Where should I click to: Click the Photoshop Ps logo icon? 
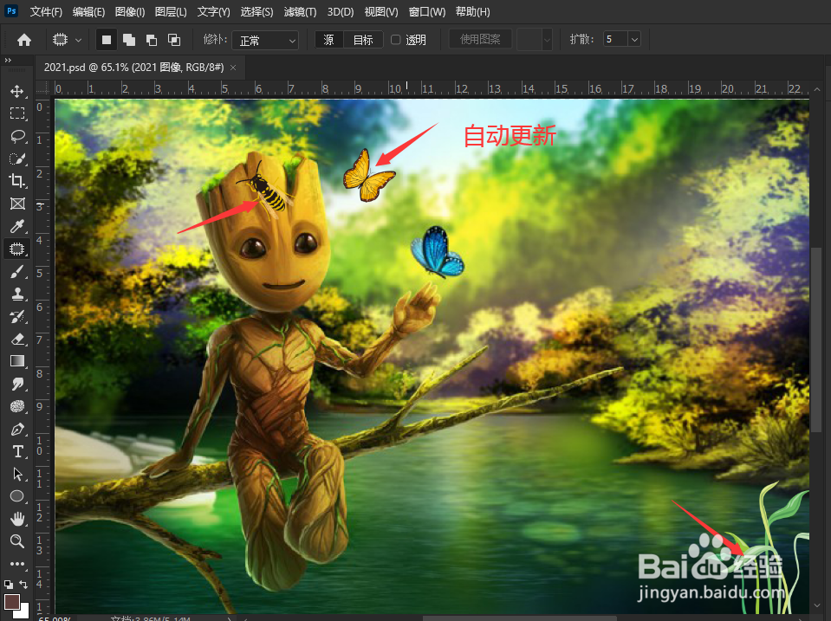[x=11, y=10]
